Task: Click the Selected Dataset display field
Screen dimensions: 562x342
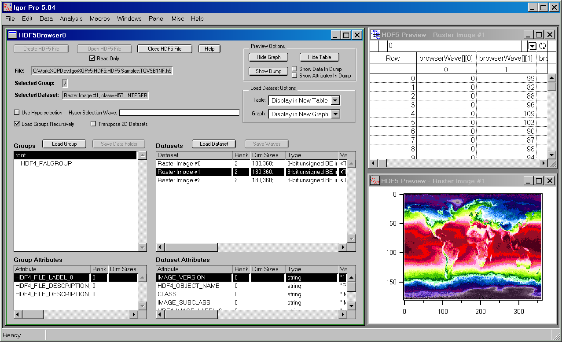Action: 105,95
